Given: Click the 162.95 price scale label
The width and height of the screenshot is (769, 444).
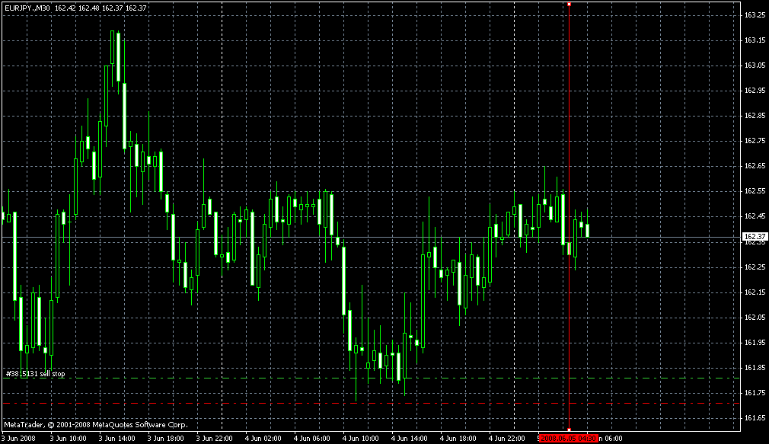Looking at the screenshot, I should click(x=755, y=91).
